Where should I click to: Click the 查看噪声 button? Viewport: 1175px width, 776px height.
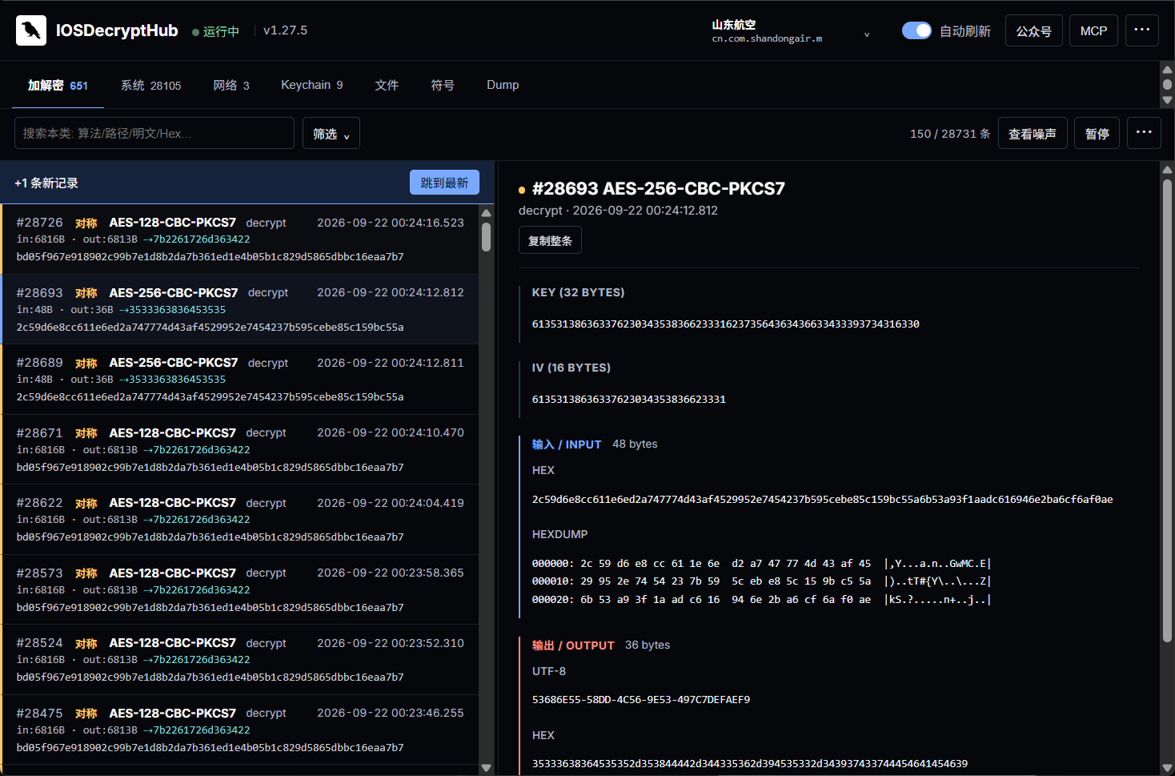click(1032, 133)
